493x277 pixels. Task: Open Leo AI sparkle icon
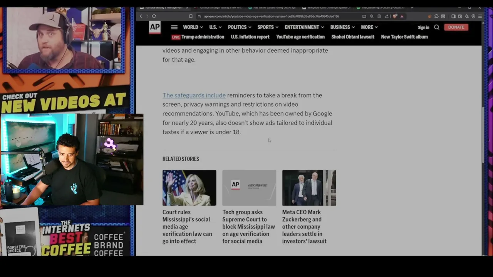pyautogui.click(x=467, y=16)
